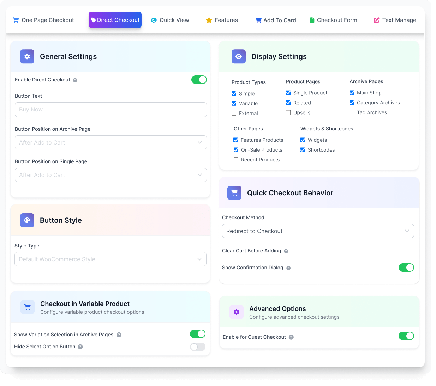Click the Button Style palette icon
This screenshot has height=386, width=436.
pos(27,220)
